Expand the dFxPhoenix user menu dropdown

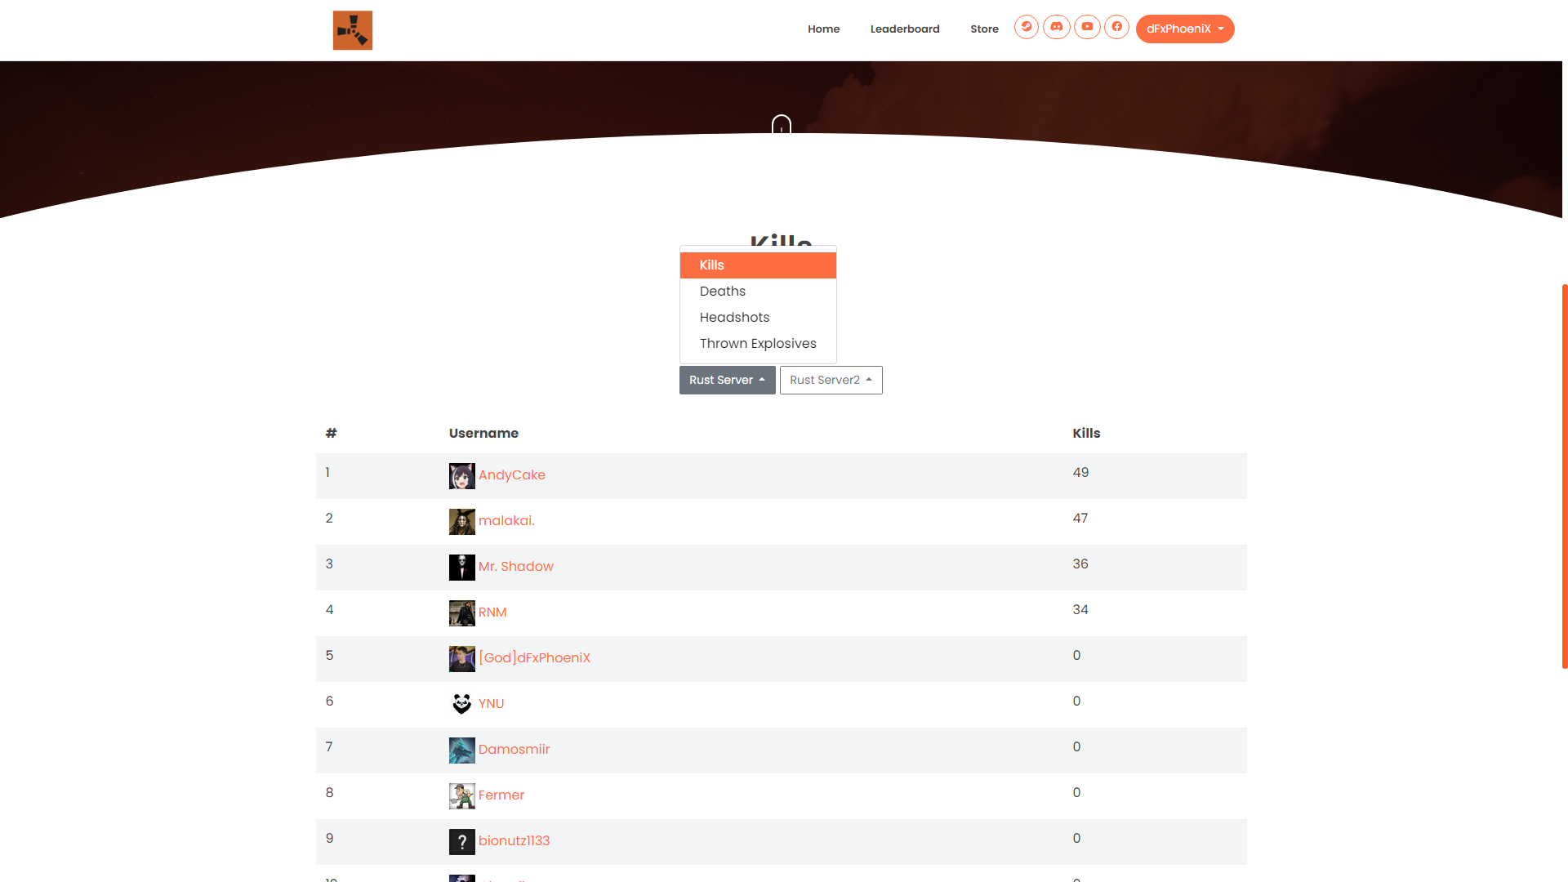coord(1185,29)
